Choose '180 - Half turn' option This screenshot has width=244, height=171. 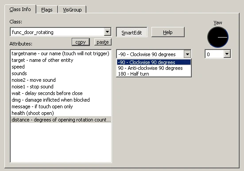tap(154, 74)
